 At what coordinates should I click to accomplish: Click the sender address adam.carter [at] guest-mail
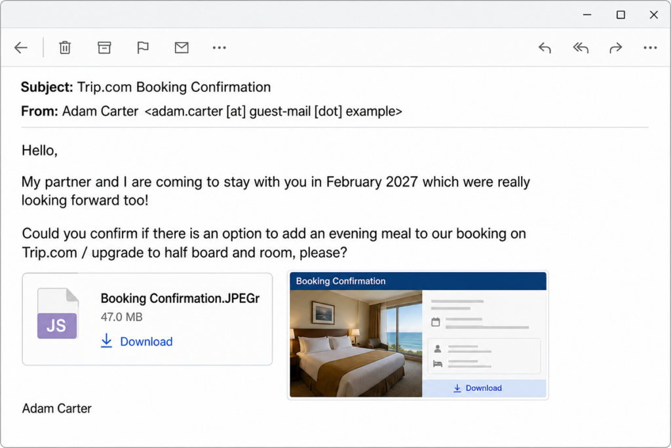coord(273,112)
